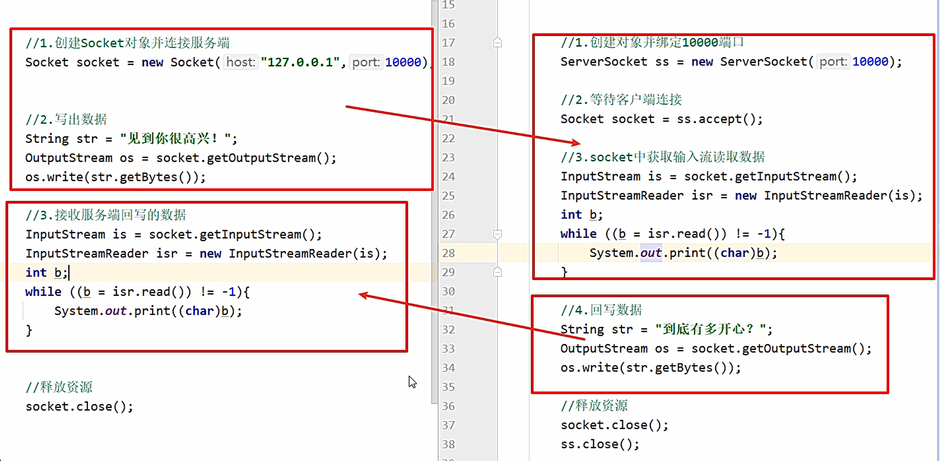Click "OutputStream os" line in the left pane
Screen dimensions: 940x461
tap(181, 158)
